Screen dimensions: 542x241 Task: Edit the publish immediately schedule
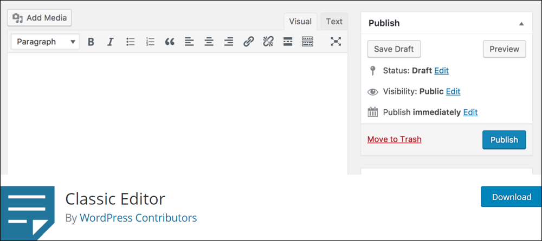click(x=470, y=112)
